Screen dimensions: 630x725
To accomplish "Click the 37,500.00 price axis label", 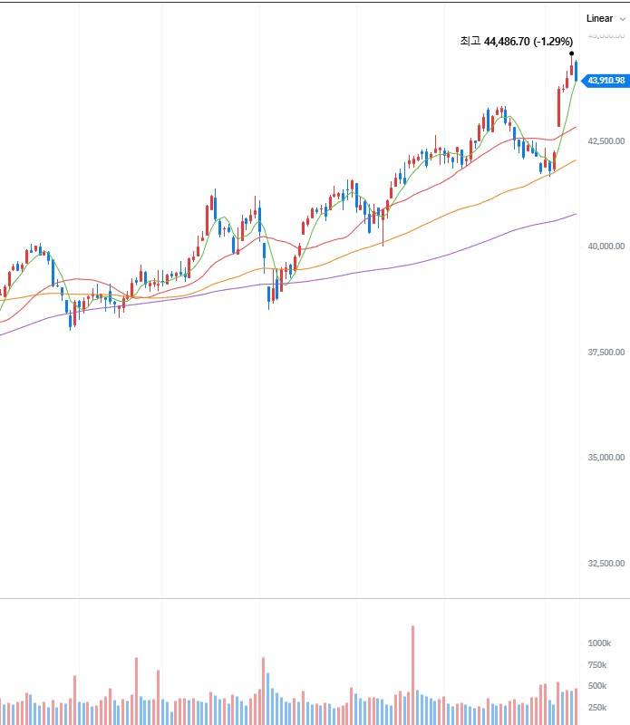I will 606,352.
